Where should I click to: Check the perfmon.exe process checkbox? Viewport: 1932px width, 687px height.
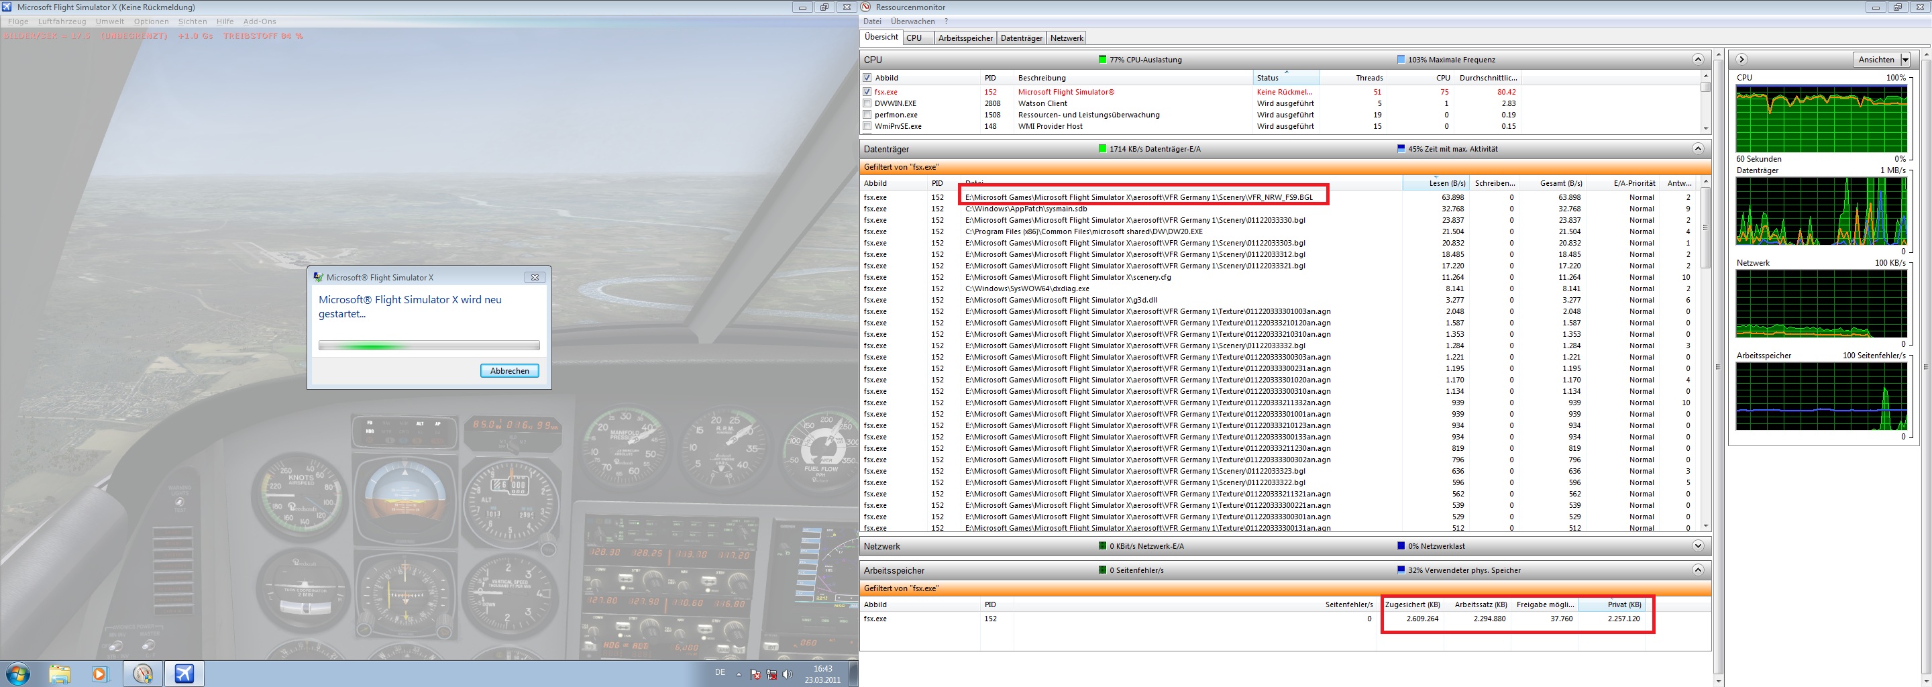point(867,115)
